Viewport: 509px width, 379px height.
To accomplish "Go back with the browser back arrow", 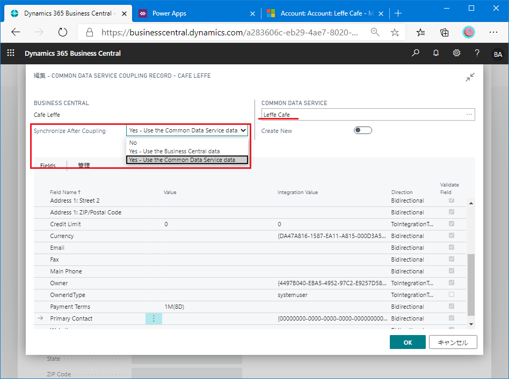I will point(16,32).
